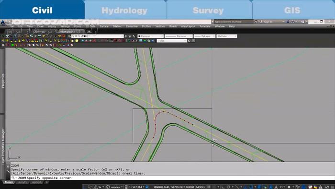Open the 3D Data menu
The height and width of the screenshot is (189, 335).
pos(90,26)
